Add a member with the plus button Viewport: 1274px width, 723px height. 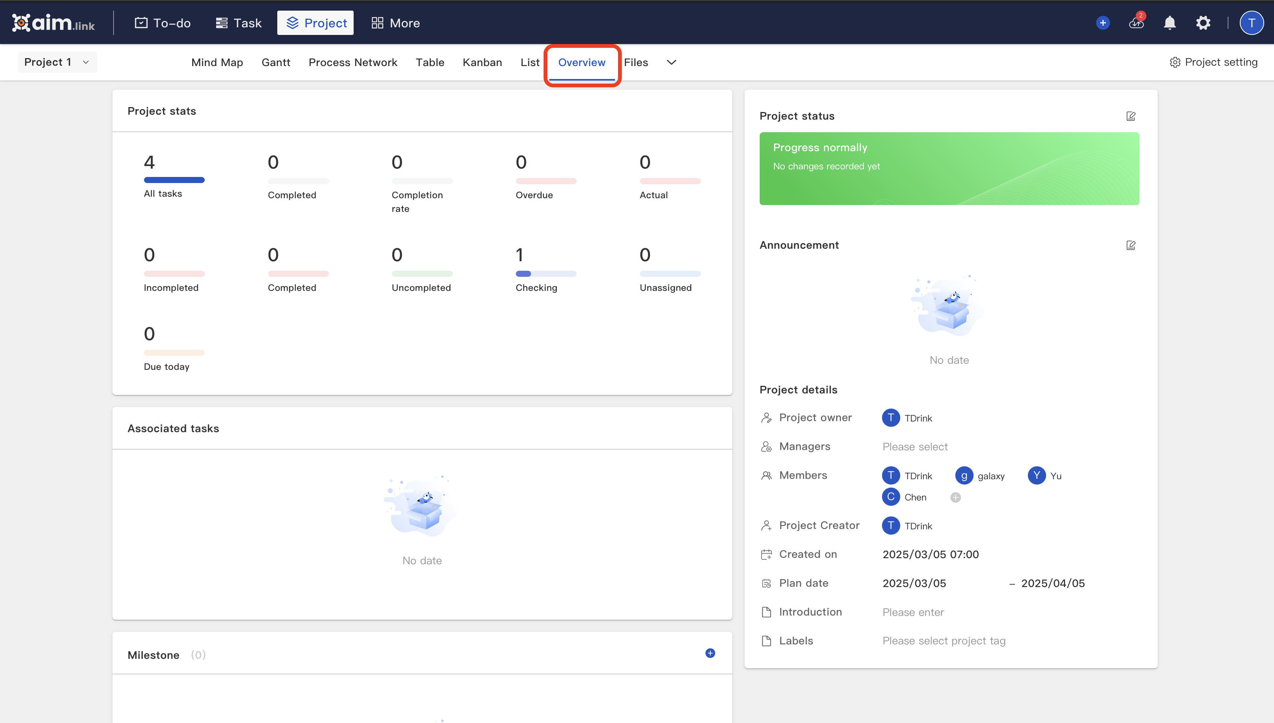(x=955, y=497)
